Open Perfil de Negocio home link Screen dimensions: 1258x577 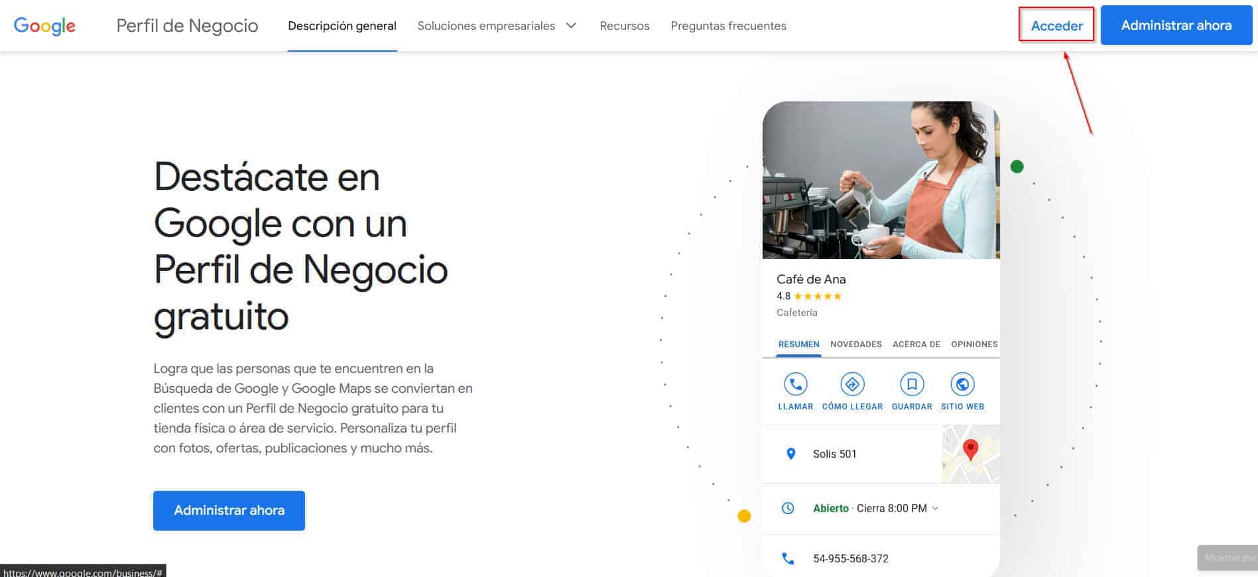coord(187,26)
